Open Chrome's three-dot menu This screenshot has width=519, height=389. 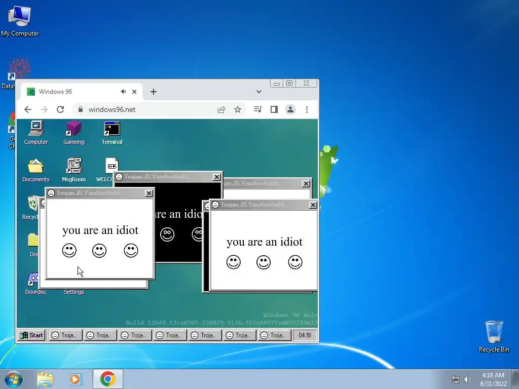[x=307, y=109]
